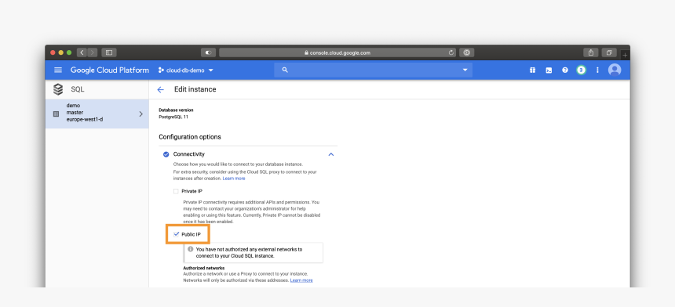Click the user account avatar
Viewport: 675px width, 307px height.
[x=615, y=70]
